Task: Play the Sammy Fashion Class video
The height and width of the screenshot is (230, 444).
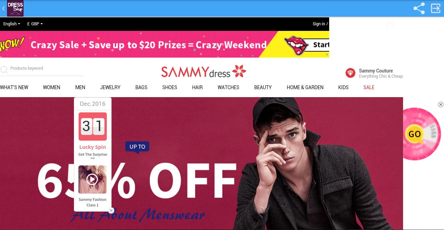Action: (92, 179)
